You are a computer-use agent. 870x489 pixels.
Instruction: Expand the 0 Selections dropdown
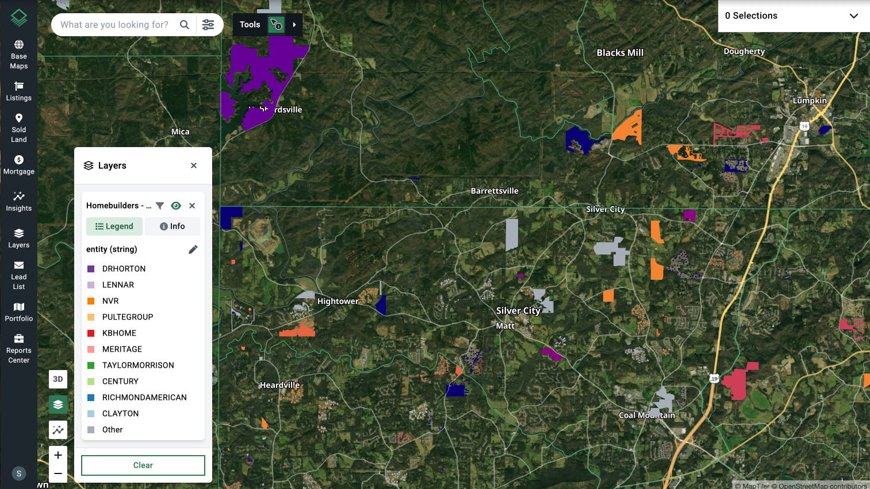point(853,16)
